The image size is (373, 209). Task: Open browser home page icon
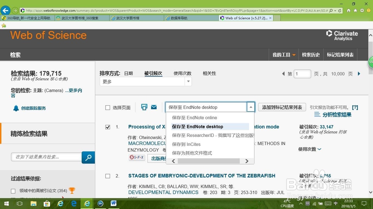pos(348,11)
